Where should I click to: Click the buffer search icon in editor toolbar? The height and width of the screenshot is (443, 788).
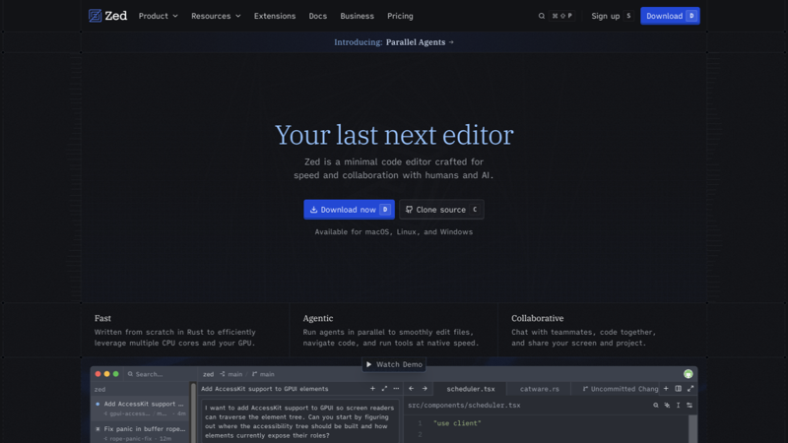tap(656, 406)
